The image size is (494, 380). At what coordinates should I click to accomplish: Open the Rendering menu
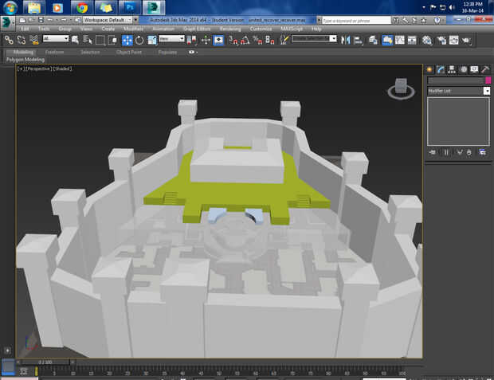pos(229,29)
